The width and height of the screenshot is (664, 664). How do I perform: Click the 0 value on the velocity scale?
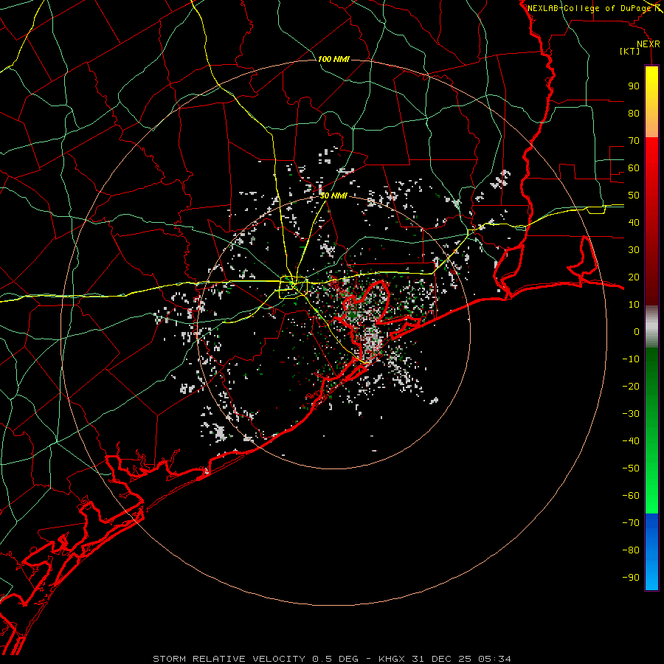(x=637, y=332)
